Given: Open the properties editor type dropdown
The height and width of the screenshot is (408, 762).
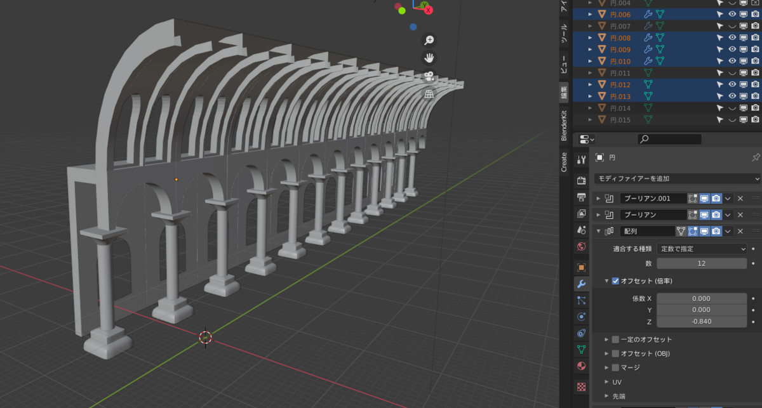Looking at the screenshot, I should click(587, 139).
